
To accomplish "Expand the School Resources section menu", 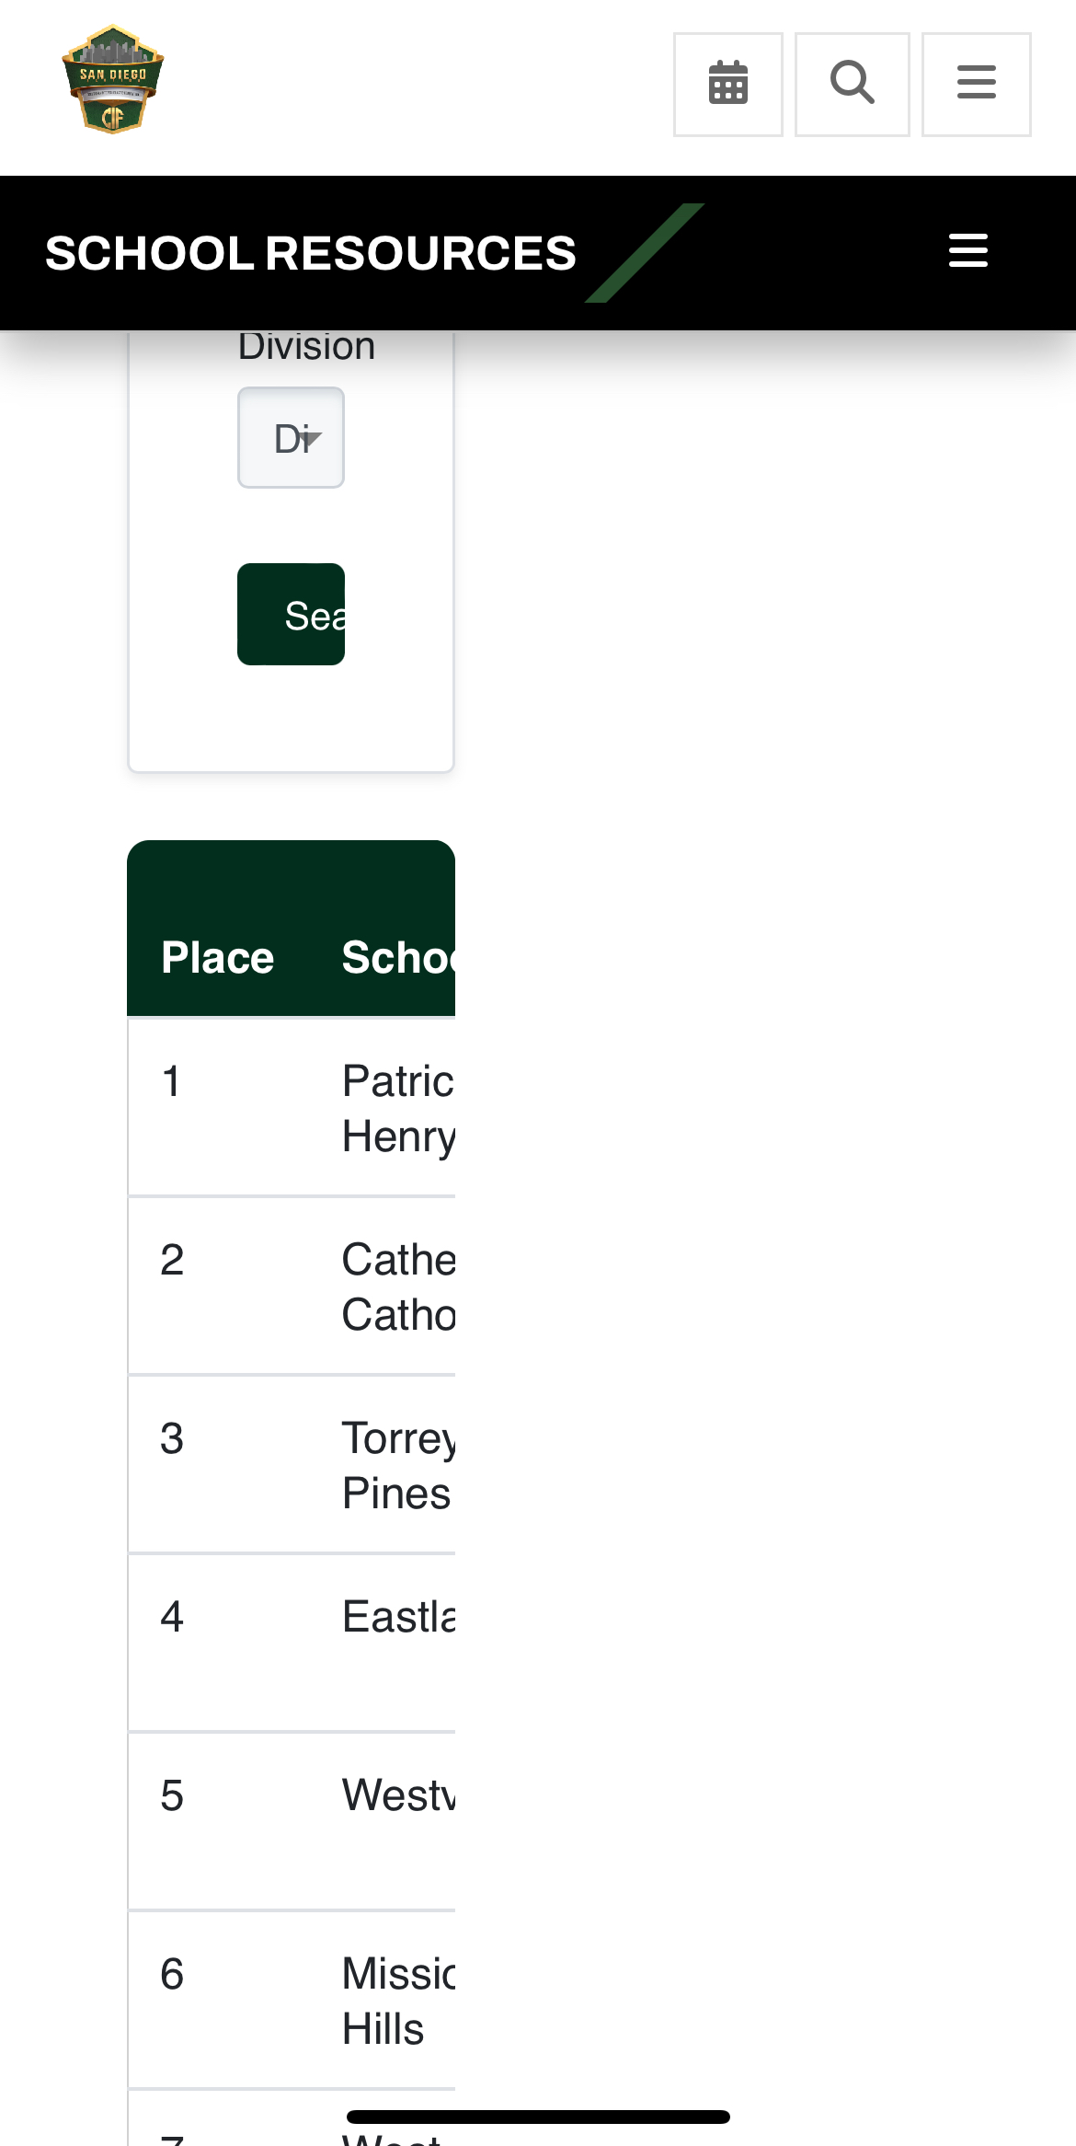I will tap(967, 251).
